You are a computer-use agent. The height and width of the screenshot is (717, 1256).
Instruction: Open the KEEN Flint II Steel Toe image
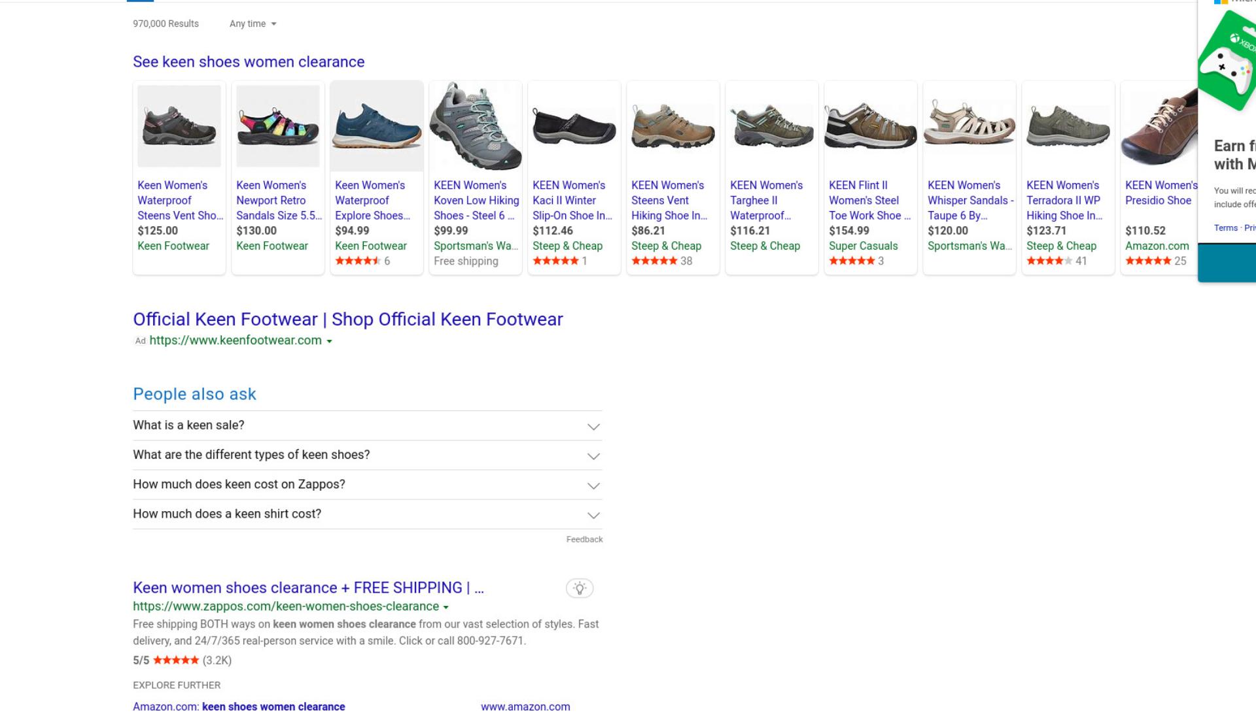pyautogui.click(x=871, y=126)
